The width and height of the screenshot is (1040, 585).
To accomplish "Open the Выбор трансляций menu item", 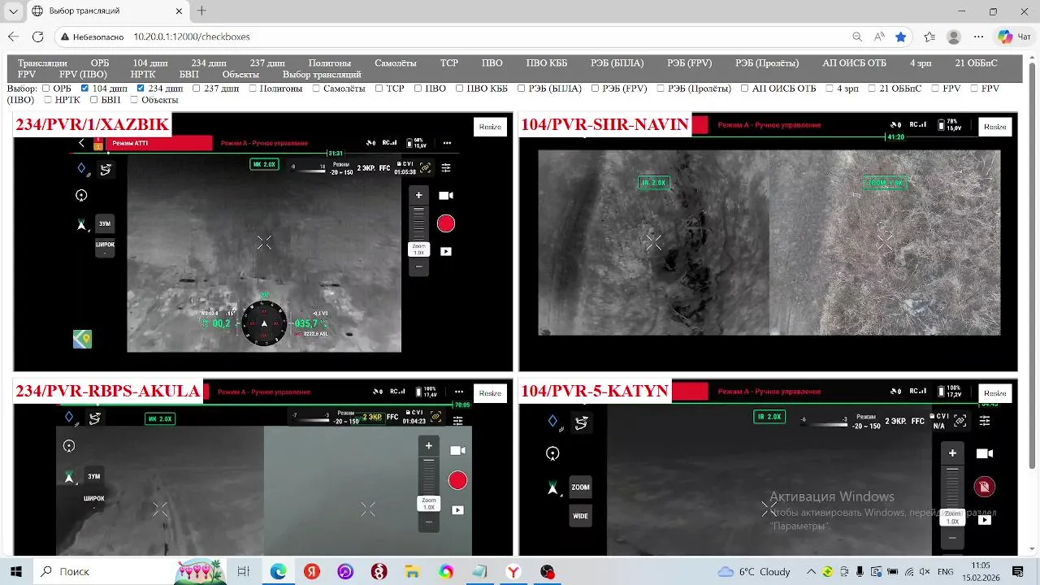I will point(322,74).
